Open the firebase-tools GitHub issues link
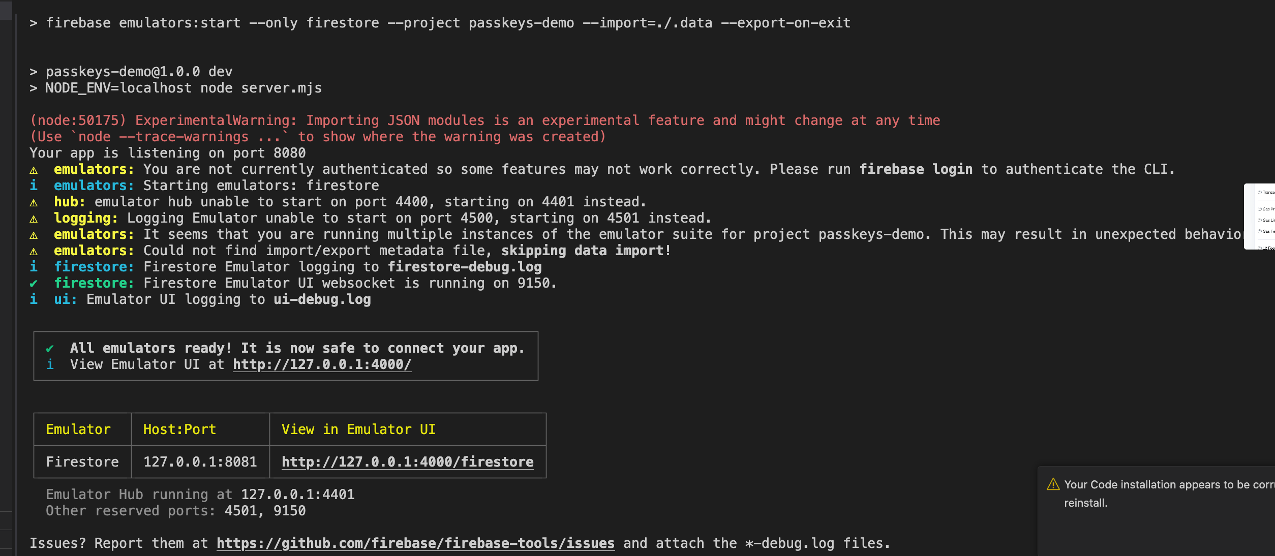1275x556 pixels. [x=415, y=543]
